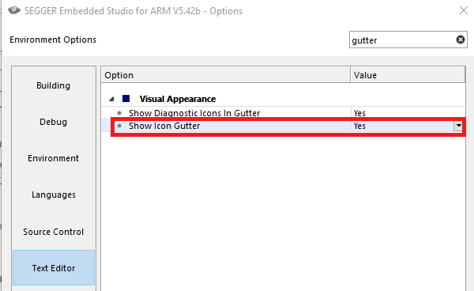The image size is (474, 291).
Task: Select the Text Editor category
Action: pyautogui.click(x=54, y=268)
